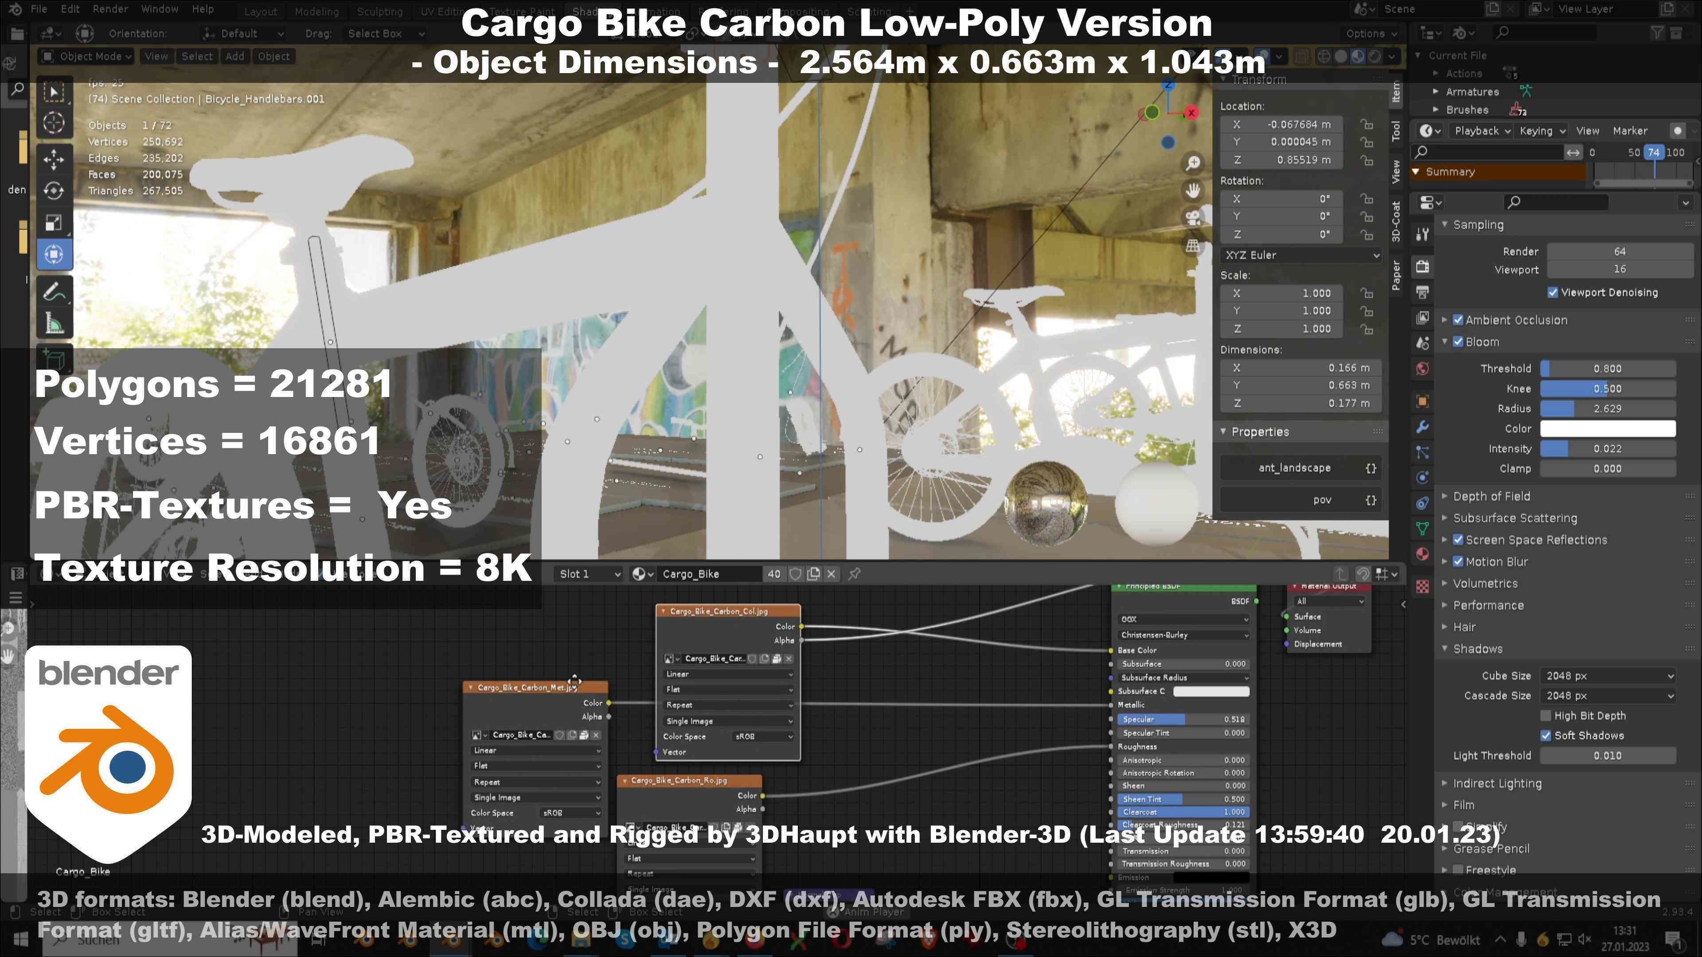Image resolution: width=1702 pixels, height=957 pixels.
Task: Toggle Soft Shadows checkbox
Action: (1546, 735)
